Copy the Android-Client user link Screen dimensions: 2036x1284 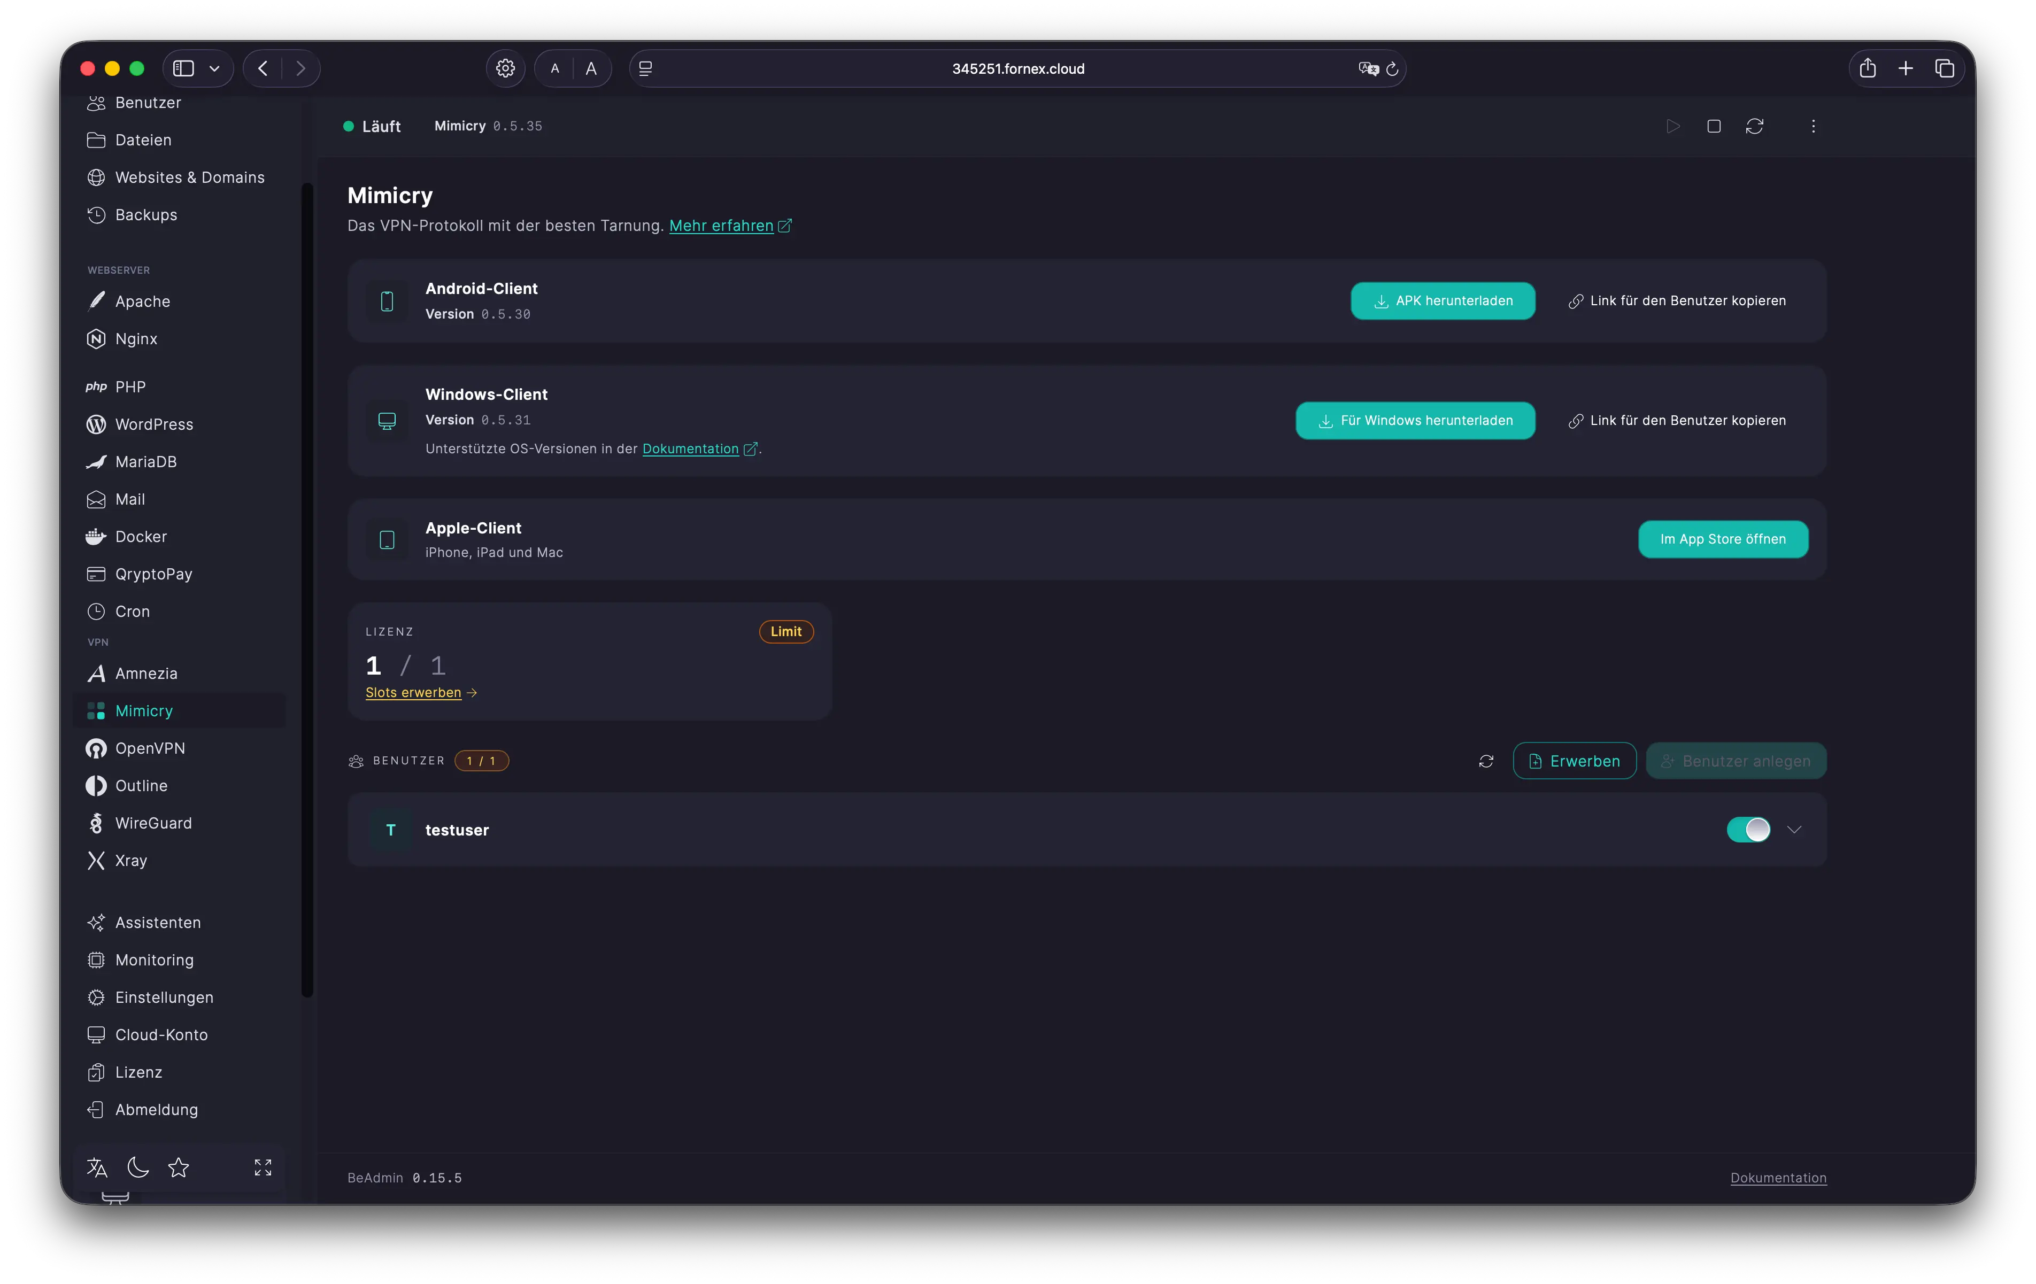pyautogui.click(x=1677, y=301)
